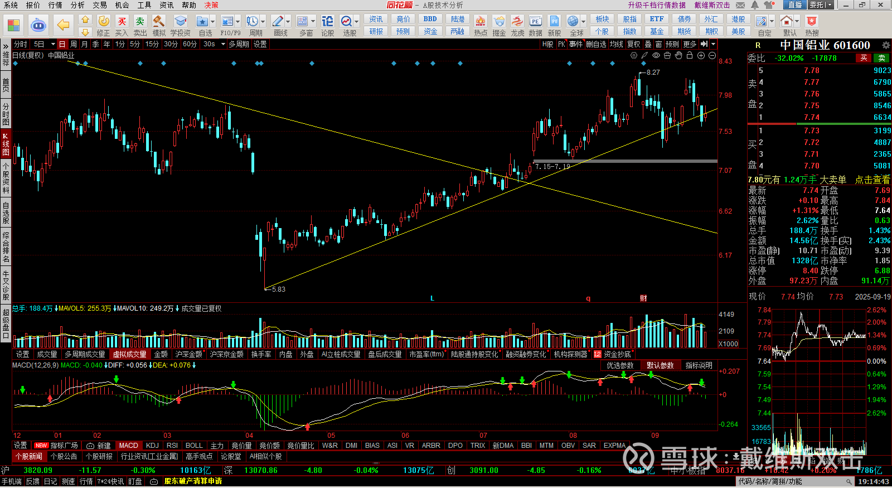Open the 工具 menu

144,5
